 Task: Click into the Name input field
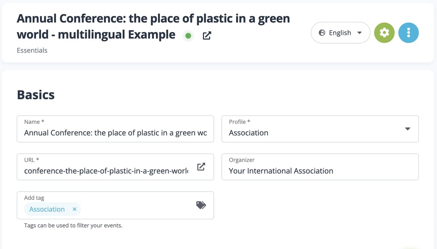point(115,133)
